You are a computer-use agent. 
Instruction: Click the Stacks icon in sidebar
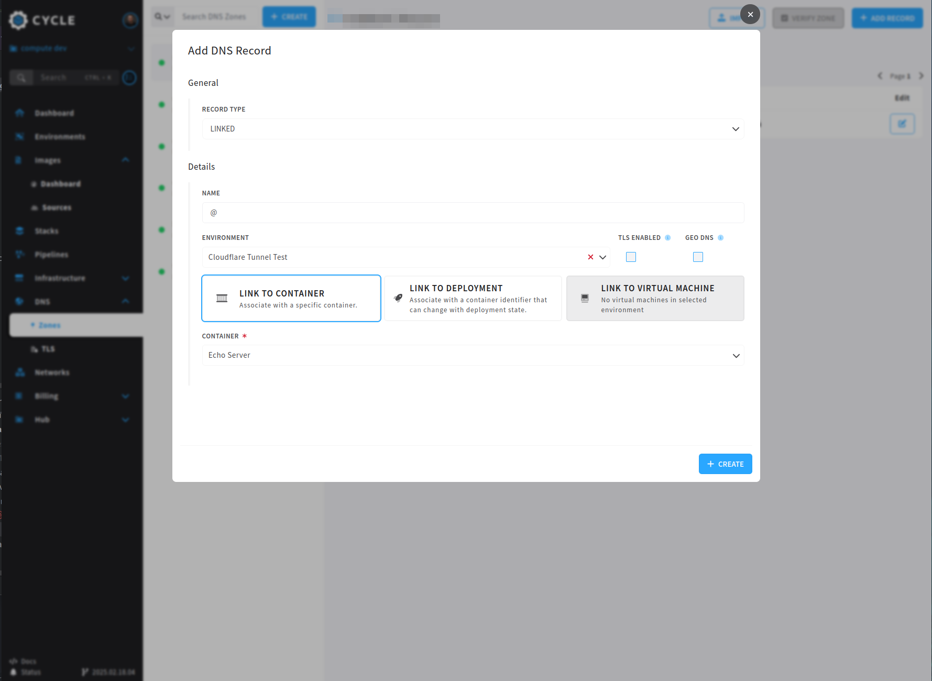(20, 231)
